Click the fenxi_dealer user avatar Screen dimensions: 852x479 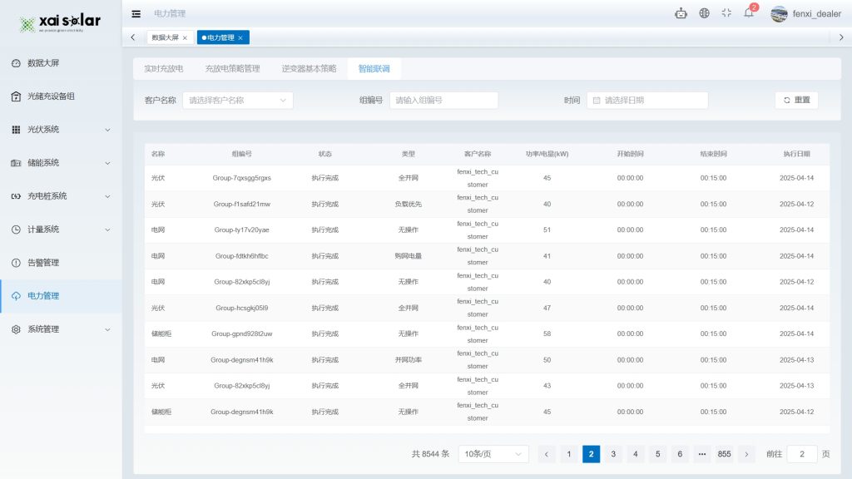(x=779, y=13)
